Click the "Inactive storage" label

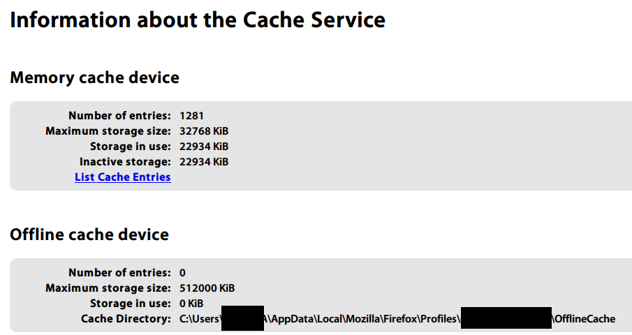125,162
